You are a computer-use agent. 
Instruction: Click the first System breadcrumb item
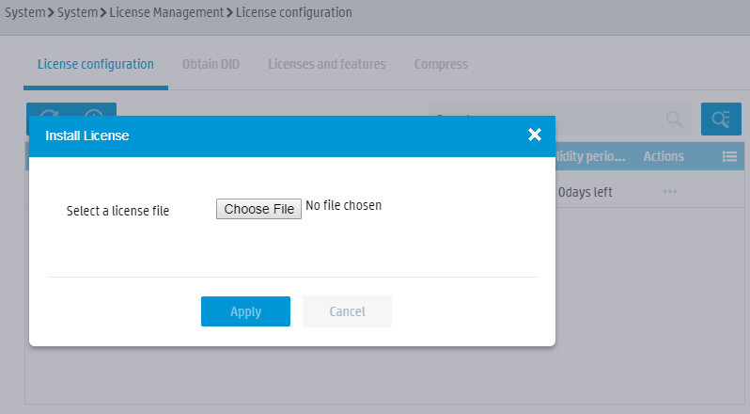(x=24, y=12)
